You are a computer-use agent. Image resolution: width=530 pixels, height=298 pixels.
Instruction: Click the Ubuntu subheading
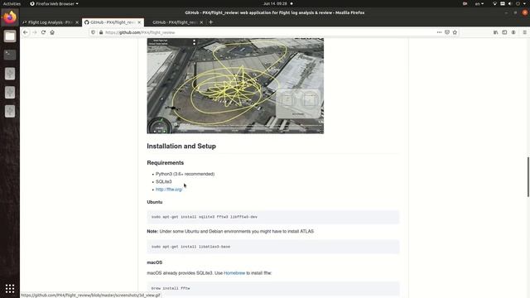pyautogui.click(x=155, y=202)
